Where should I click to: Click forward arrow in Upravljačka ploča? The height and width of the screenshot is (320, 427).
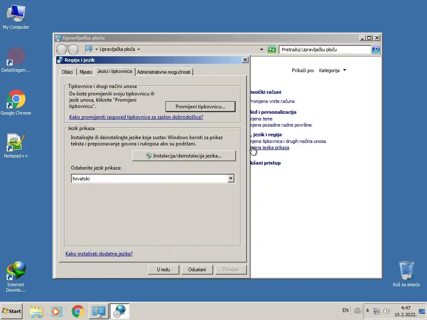(73, 50)
